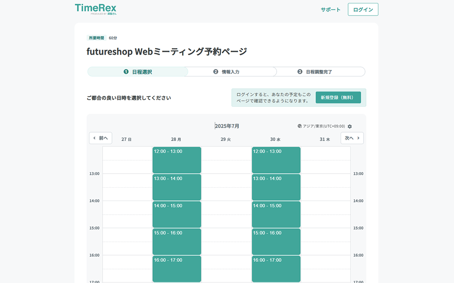The height and width of the screenshot is (283, 454).
Task: Open the timezone settings gear icon
Action: (349, 126)
